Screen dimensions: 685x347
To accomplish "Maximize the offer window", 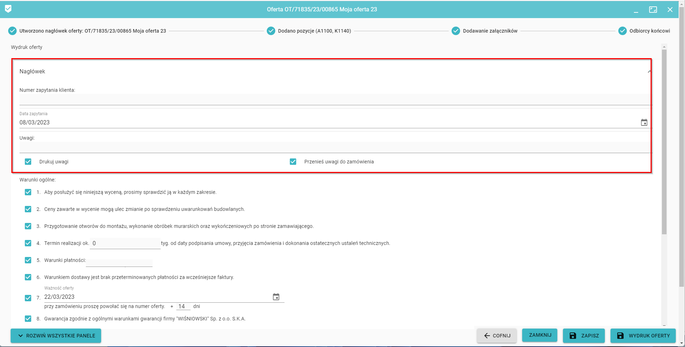I will pos(653,10).
